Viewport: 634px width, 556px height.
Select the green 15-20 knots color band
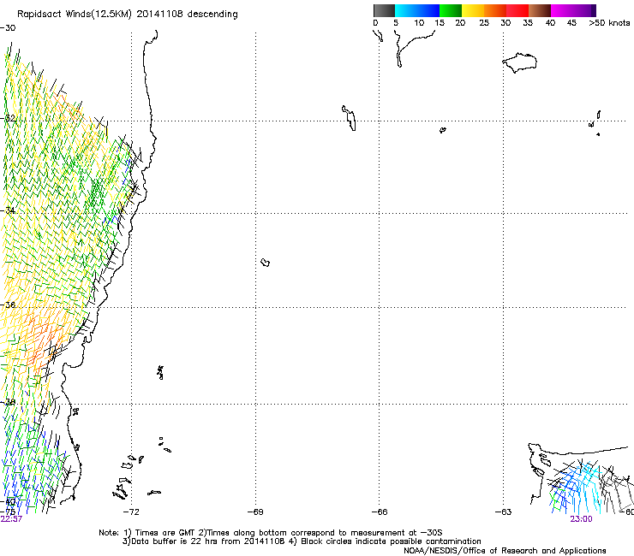click(x=451, y=10)
